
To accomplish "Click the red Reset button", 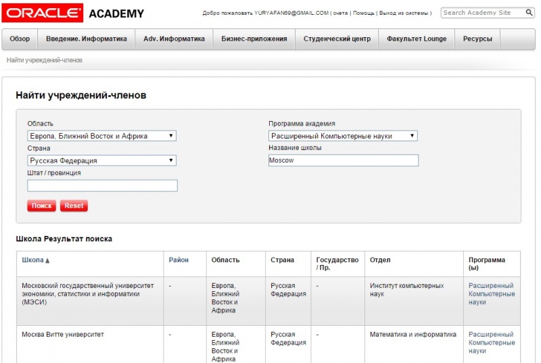I will click(74, 205).
